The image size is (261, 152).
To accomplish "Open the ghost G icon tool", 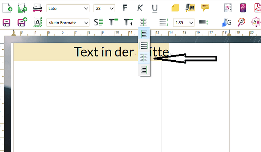I will (226, 22).
